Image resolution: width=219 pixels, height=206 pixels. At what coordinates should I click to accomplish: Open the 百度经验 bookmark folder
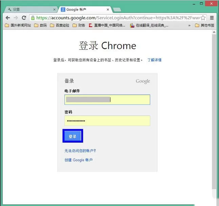(x=60, y=25)
